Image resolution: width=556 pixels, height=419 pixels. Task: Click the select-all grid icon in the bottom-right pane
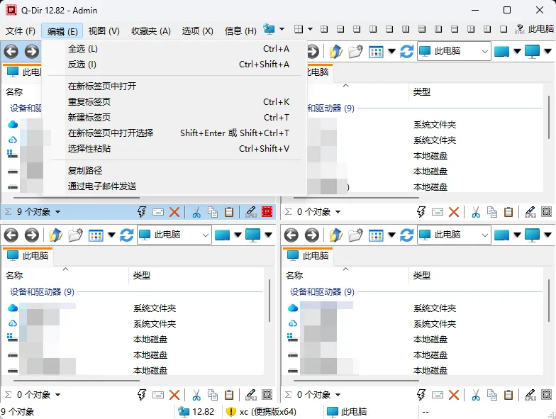[546, 394]
